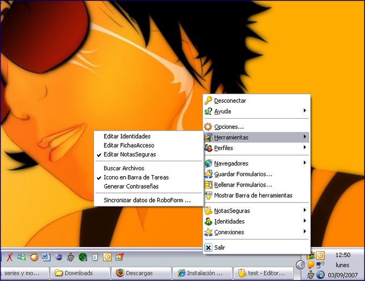Image resolution: width=365 pixels, height=281 pixels.
Task: Switch to Firefox Descargas taskbar button
Action: click(x=141, y=273)
